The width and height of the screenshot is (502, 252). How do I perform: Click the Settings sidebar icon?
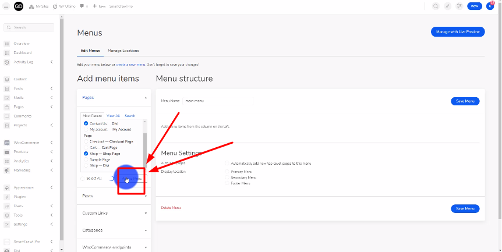[6, 224]
